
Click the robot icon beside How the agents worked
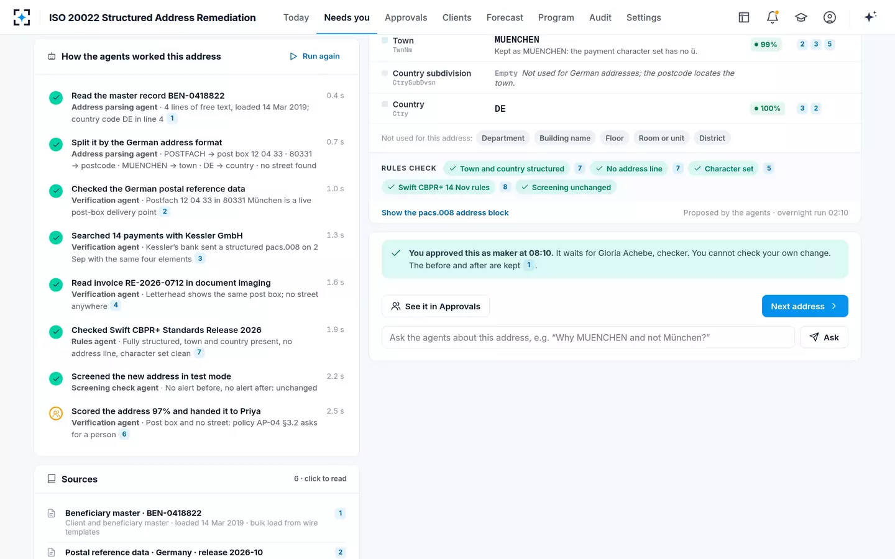tap(52, 57)
